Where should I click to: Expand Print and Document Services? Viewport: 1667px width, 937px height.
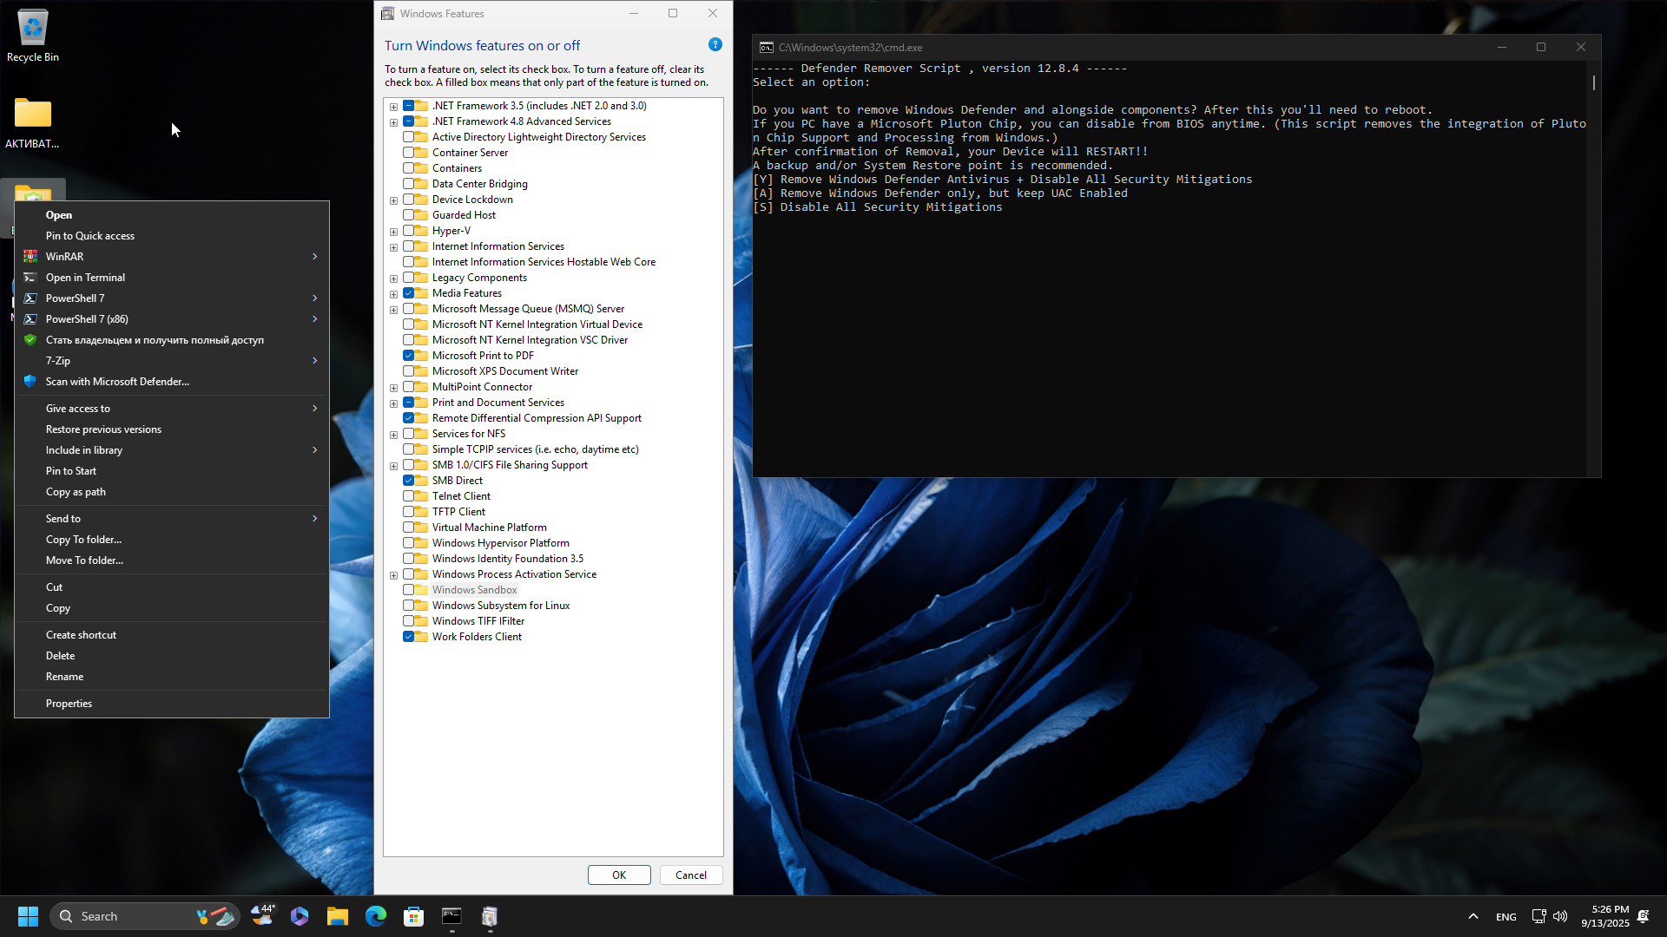394,403
